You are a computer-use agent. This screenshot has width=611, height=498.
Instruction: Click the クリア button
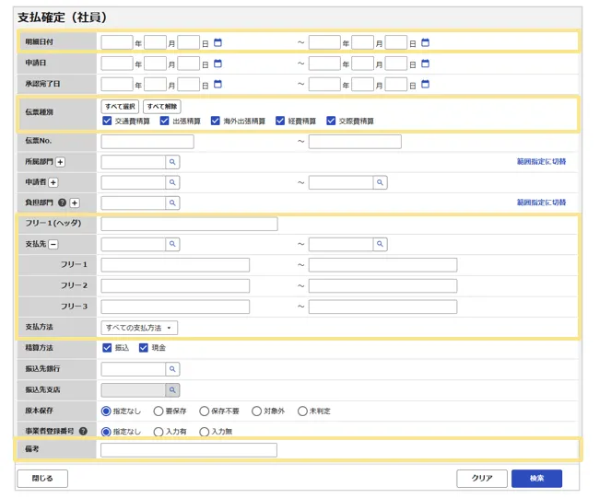(481, 479)
